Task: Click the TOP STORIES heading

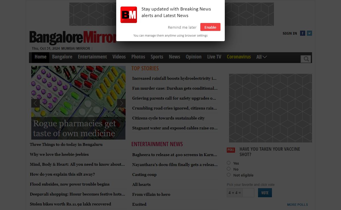Action: 145,68
